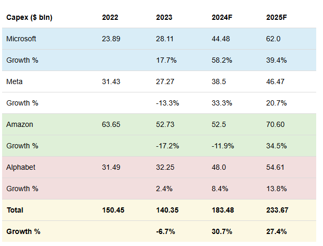The width and height of the screenshot is (323, 246).
Task: Click Amazon's -17.2% growth cell
Action: coord(168,146)
